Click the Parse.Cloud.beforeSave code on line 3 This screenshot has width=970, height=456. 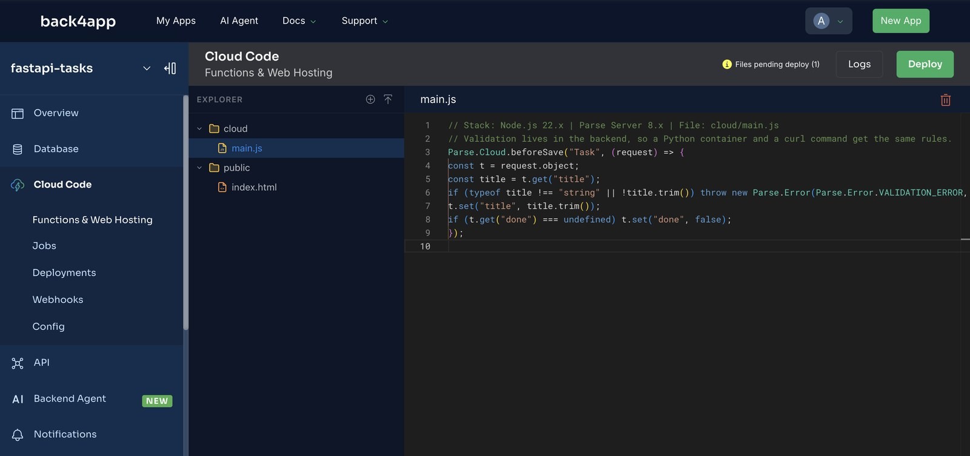[506, 153]
